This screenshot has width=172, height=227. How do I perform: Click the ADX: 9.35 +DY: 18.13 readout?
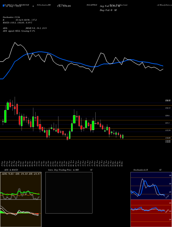tap(21, 174)
